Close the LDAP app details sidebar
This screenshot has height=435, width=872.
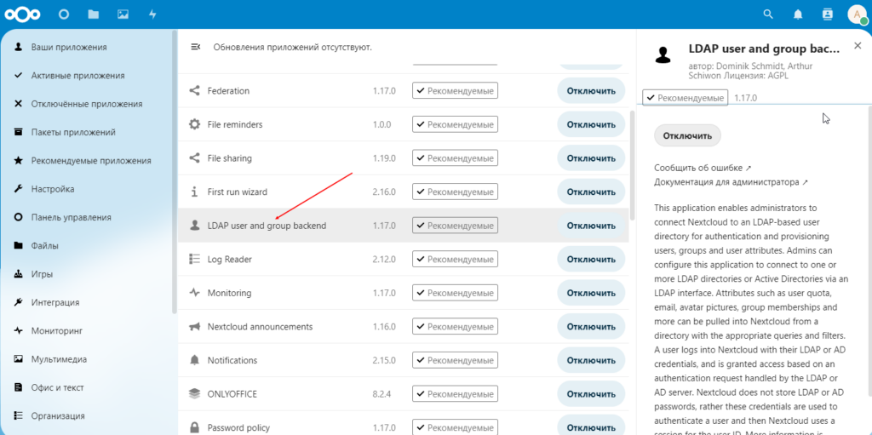click(857, 47)
